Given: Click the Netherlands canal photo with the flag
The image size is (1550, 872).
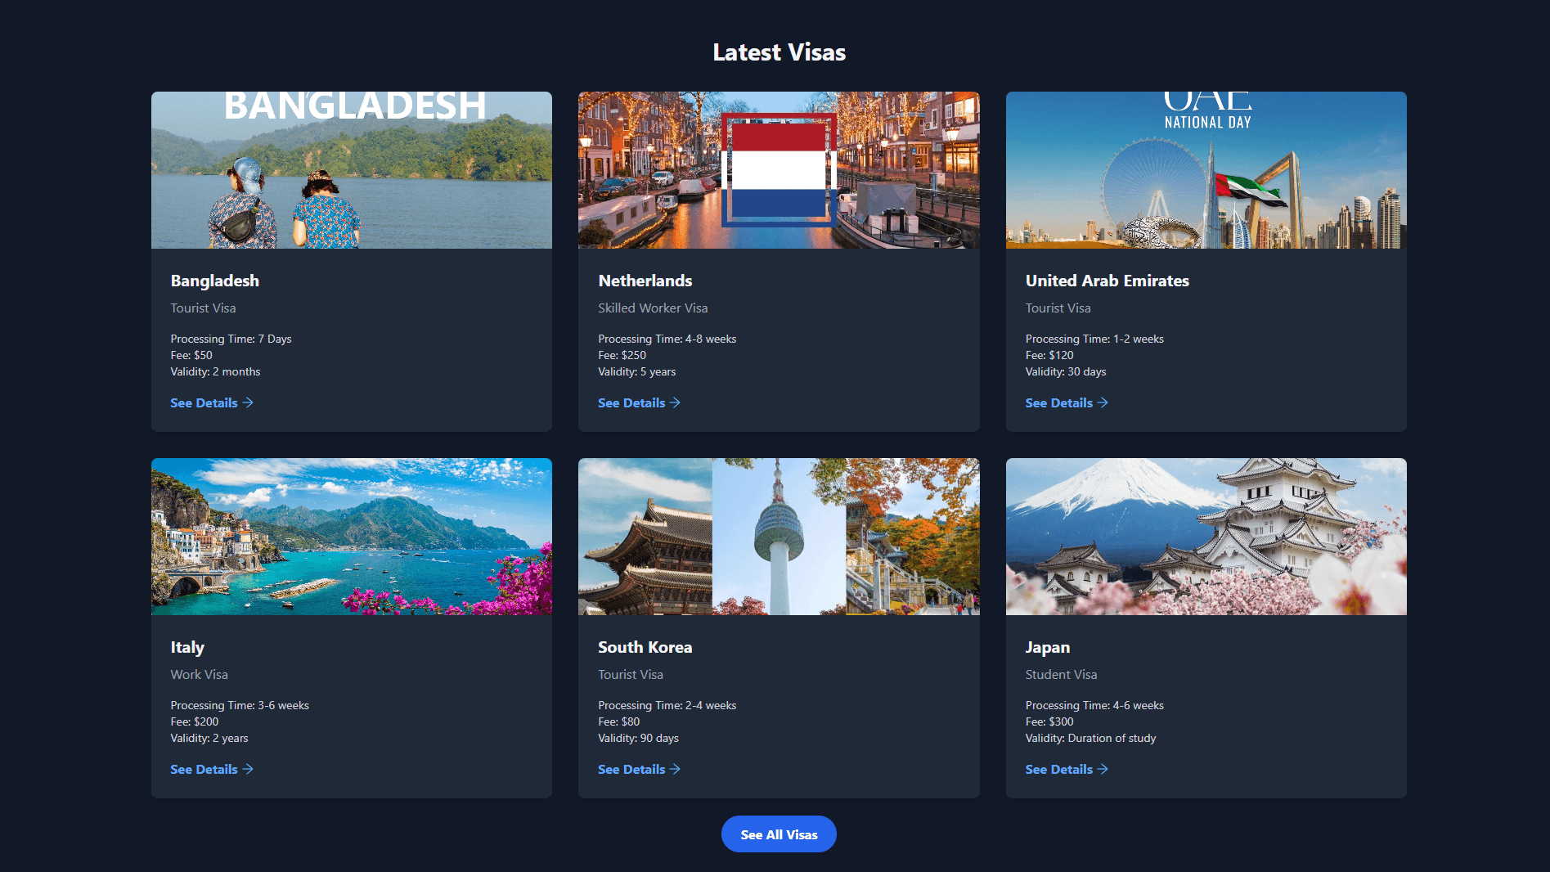Looking at the screenshot, I should (x=778, y=169).
